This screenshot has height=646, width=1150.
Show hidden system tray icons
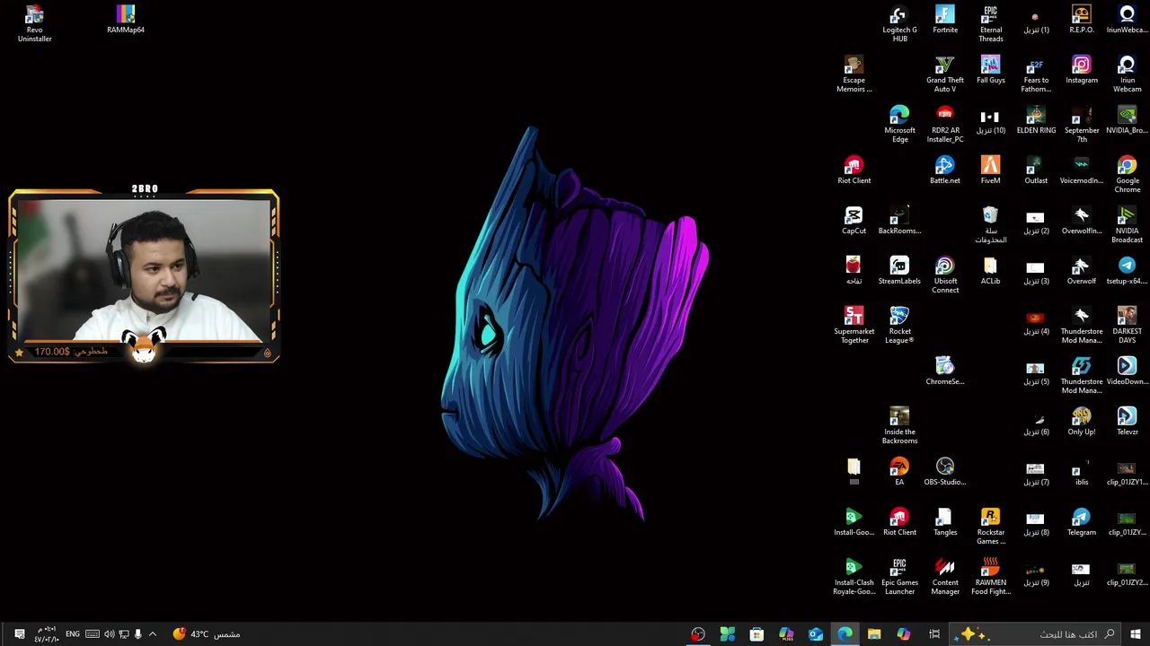pyautogui.click(x=153, y=634)
